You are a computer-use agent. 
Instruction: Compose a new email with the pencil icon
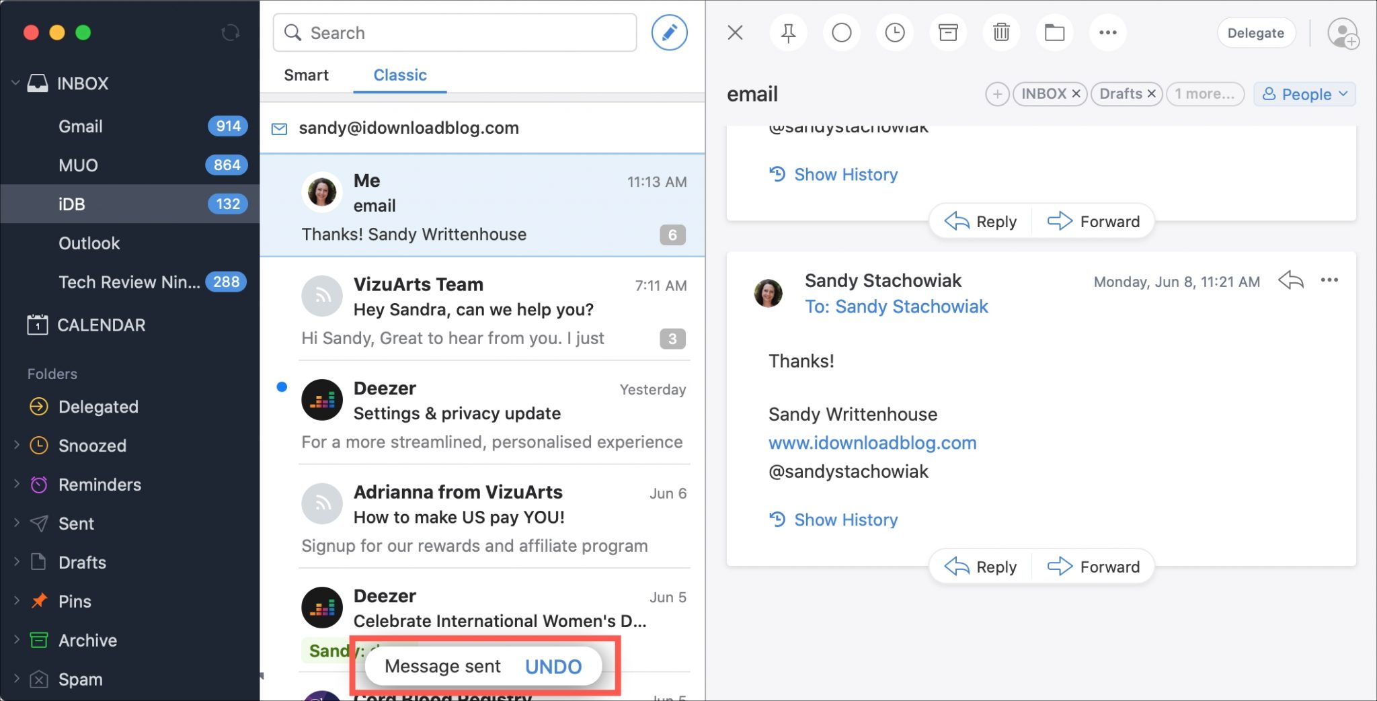(669, 32)
